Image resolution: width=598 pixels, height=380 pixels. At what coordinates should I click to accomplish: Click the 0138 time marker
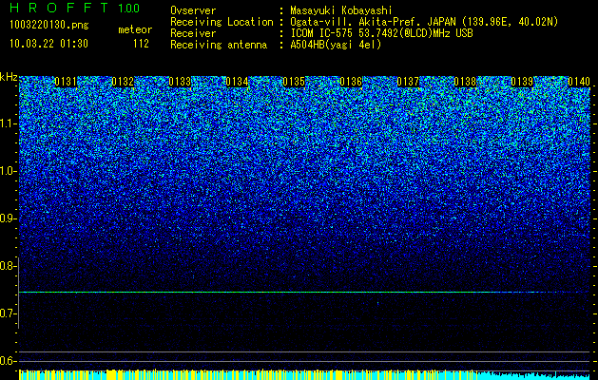point(465,82)
